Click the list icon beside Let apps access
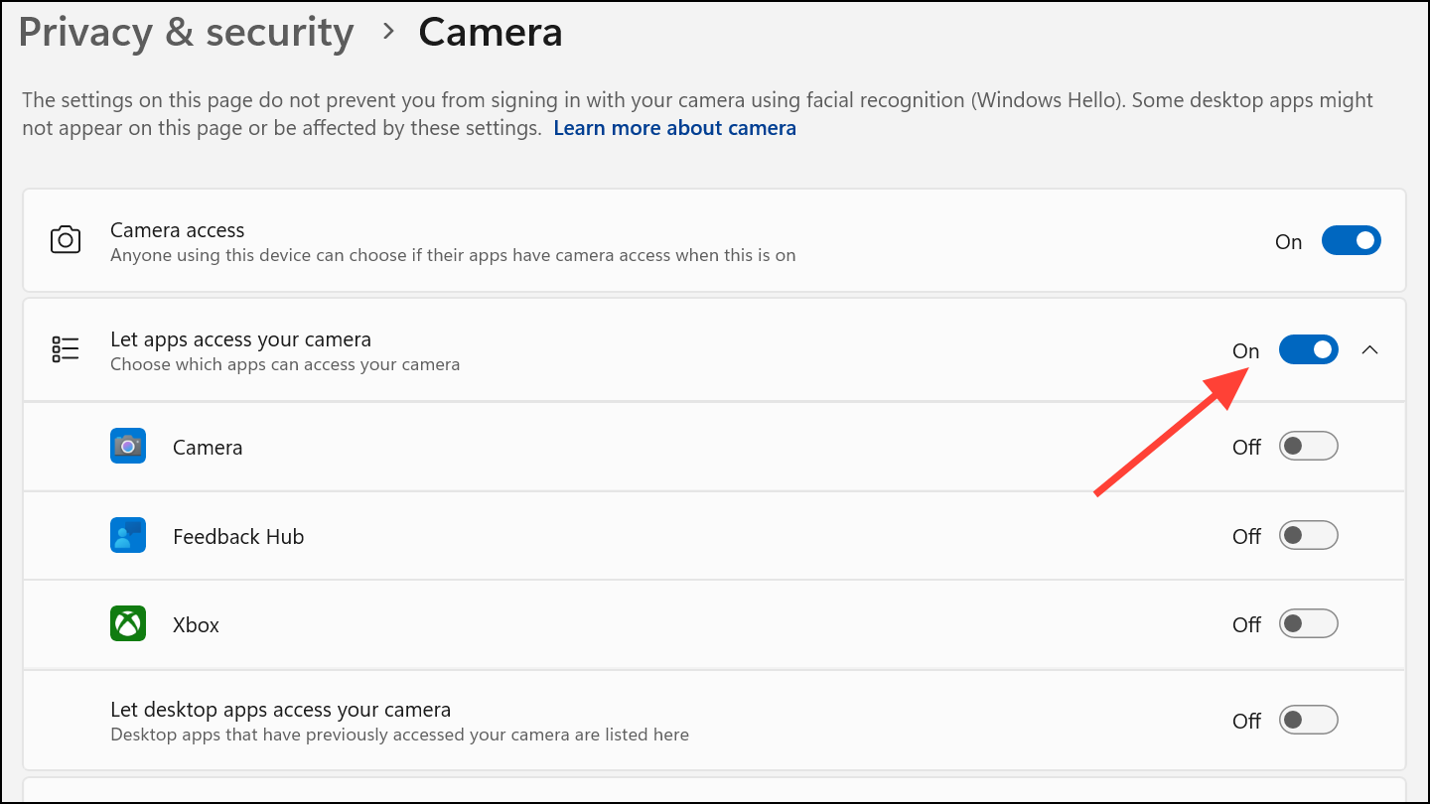This screenshot has width=1430, height=804. coord(66,349)
